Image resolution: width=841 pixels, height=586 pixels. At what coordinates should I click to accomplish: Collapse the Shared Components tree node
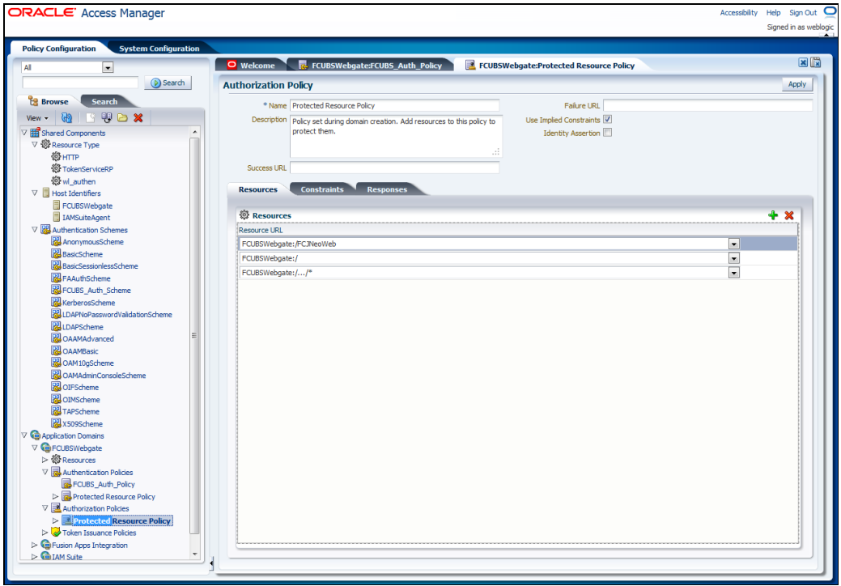click(24, 133)
